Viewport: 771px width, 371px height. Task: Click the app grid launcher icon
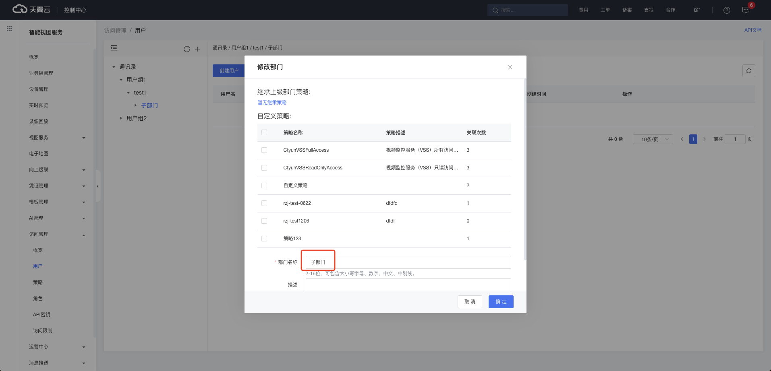[9, 29]
